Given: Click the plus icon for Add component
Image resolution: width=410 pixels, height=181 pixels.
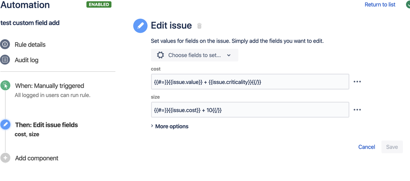Looking at the screenshot, I should click(5, 158).
